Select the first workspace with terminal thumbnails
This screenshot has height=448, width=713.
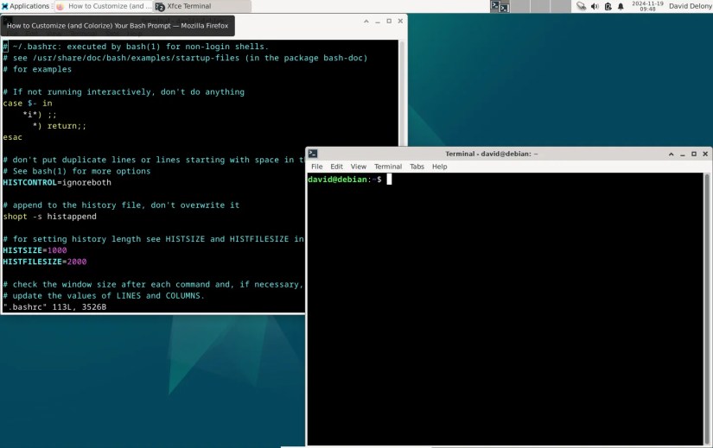500,6
